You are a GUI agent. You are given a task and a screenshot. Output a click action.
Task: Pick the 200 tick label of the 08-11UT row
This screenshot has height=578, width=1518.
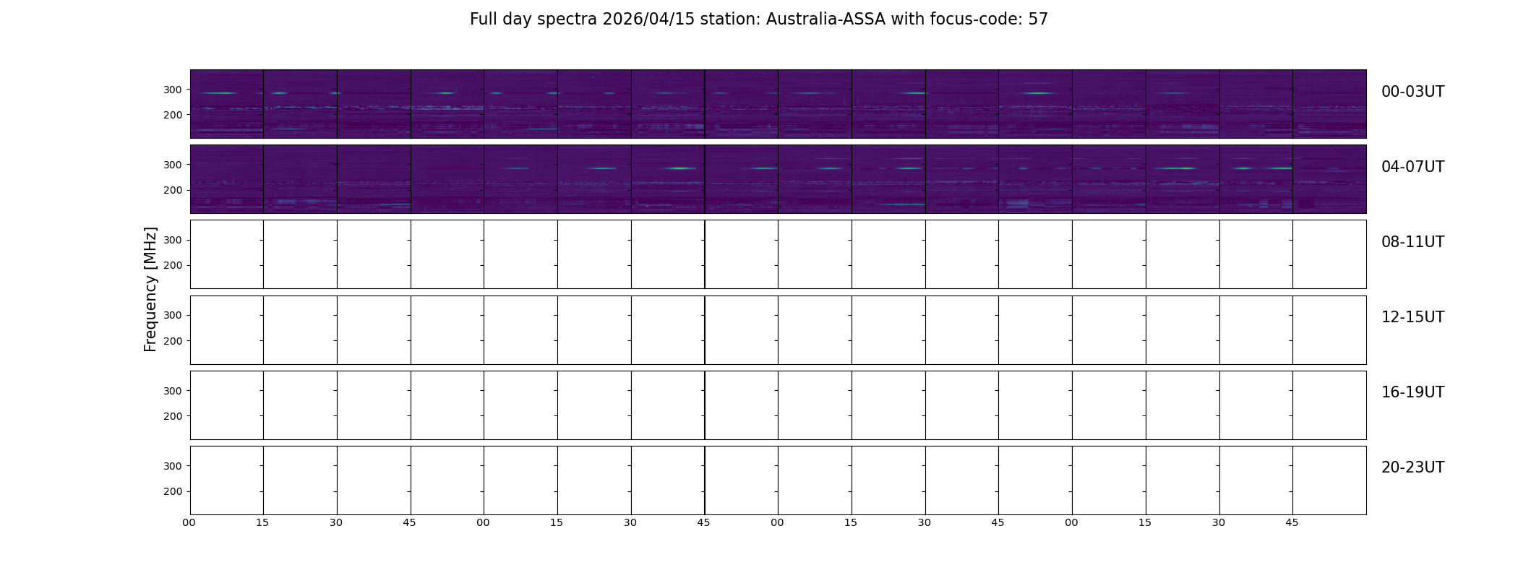(x=173, y=265)
